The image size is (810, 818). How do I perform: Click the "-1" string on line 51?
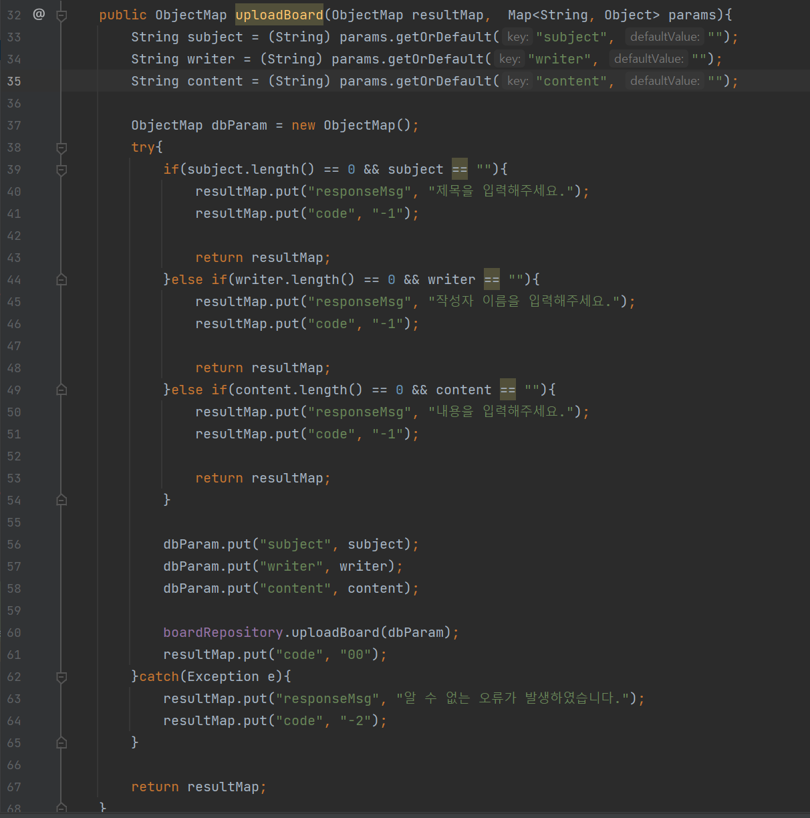[x=388, y=434]
